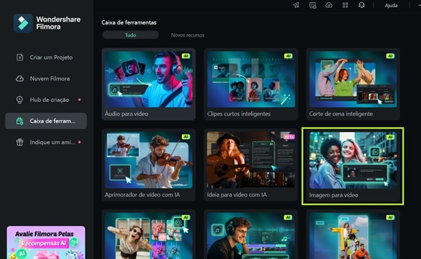
Task: Click the Indique um amigo gift icon
Action: click(20, 142)
